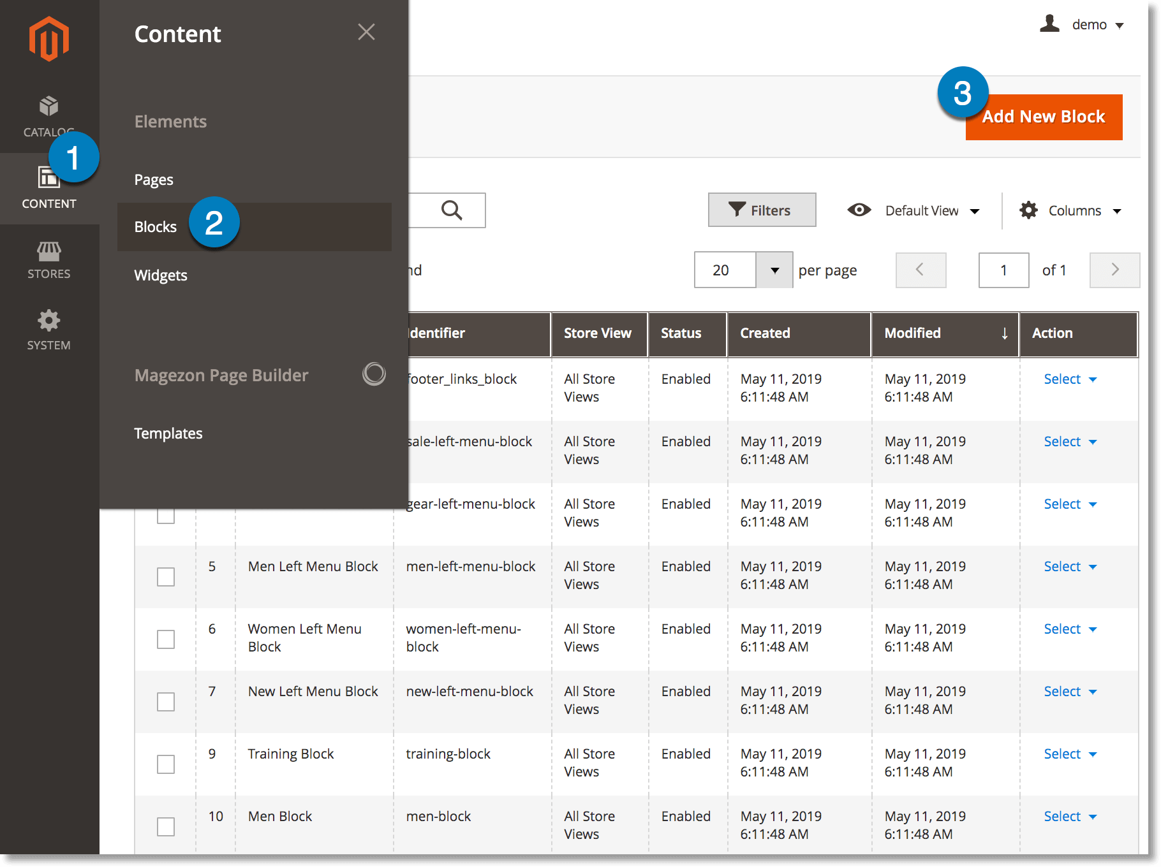Check the checkbox for Men Left Menu Block row

point(165,576)
